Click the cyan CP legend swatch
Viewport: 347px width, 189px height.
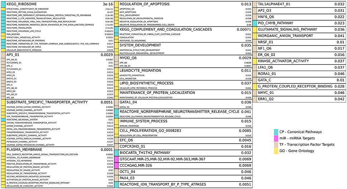tap(276, 132)
